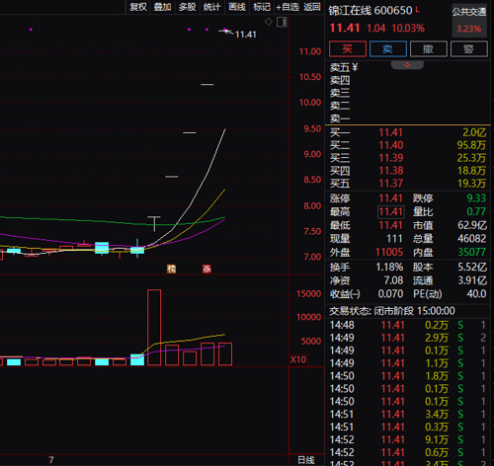Open 公共交通 sector tag
This screenshot has width=494, height=466.
[x=469, y=12]
